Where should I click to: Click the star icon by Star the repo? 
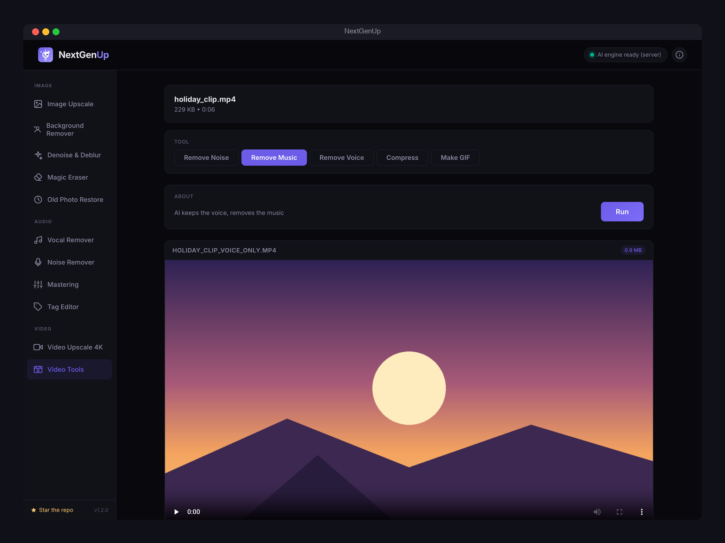click(33, 510)
